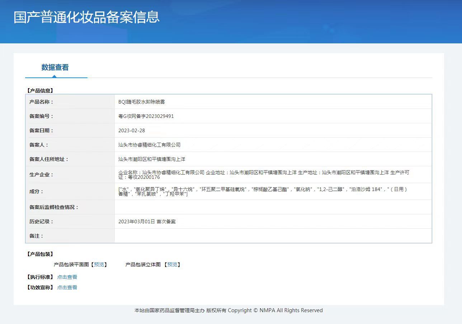
Task: Click the 历史记录： label cell
Action: 70,221
